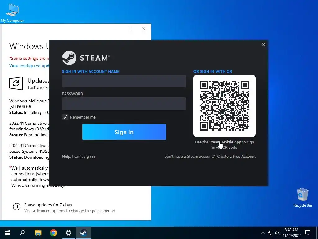Launch Google Chrome from the taskbar

53,233
